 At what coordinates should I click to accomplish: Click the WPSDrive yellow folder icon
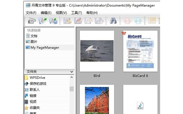click(26, 78)
